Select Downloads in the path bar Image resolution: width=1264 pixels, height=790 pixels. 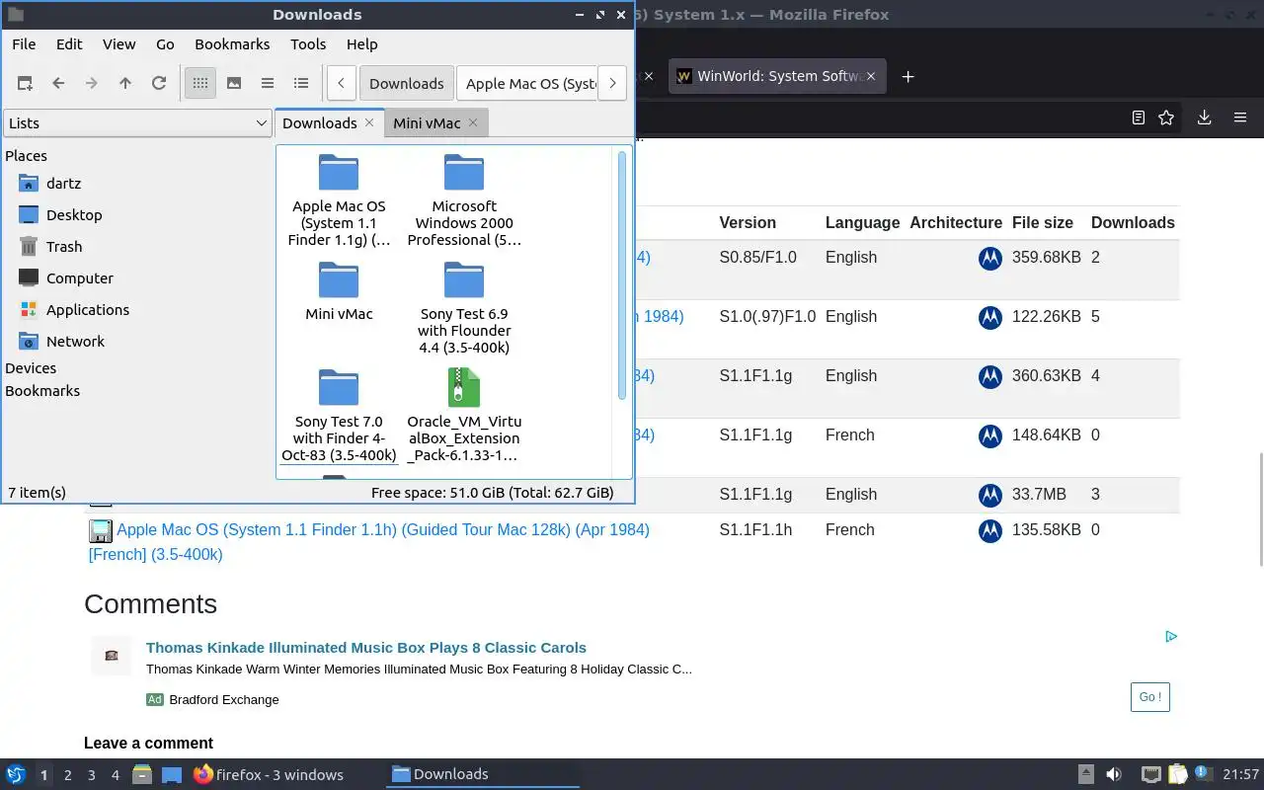click(x=406, y=84)
